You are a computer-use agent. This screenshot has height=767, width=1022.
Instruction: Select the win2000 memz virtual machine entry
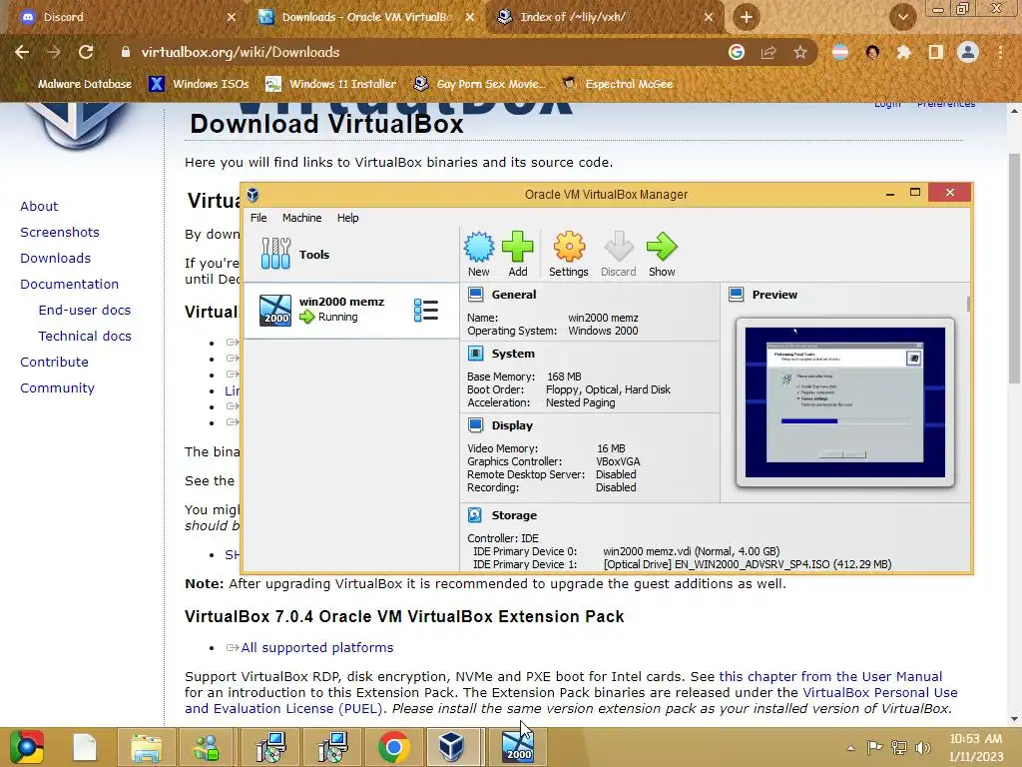350,310
